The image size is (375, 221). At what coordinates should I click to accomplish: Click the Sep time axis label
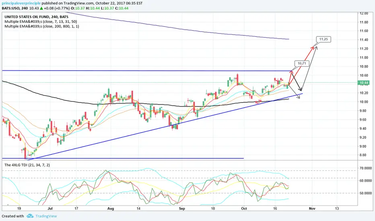point(182,208)
